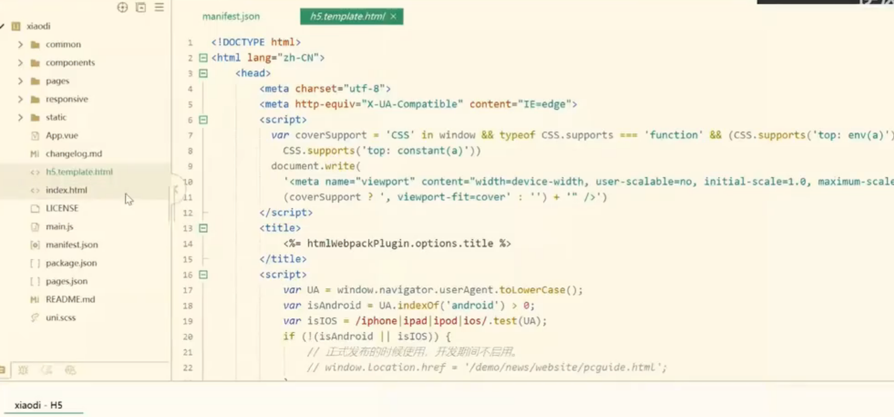The height and width of the screenshot is (417, 894).
Task: Click line number 1 in the gutter
Action: click(190, 42)
